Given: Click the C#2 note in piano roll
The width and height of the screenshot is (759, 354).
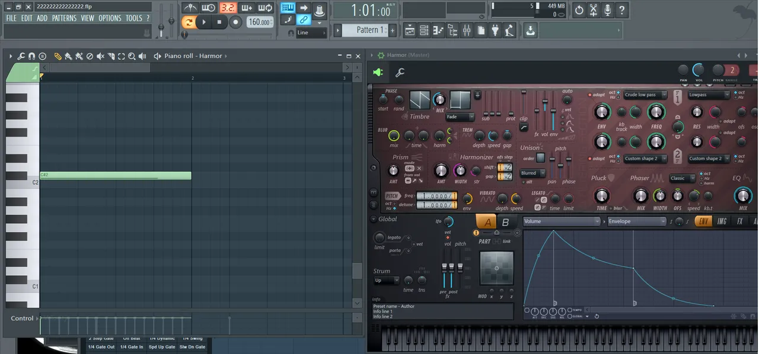Looking at the screenshot, I should [x=116, y=175].
